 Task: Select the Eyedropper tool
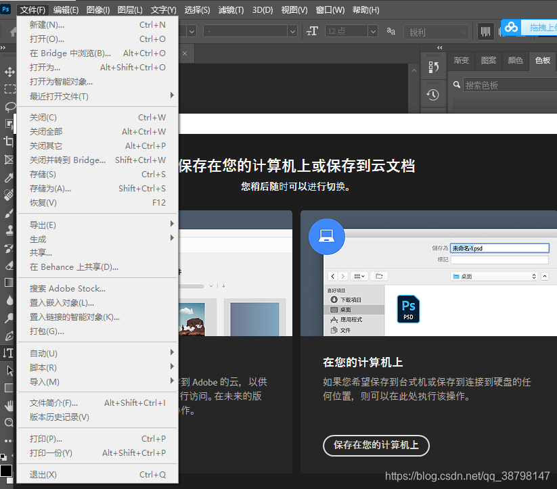9,177
